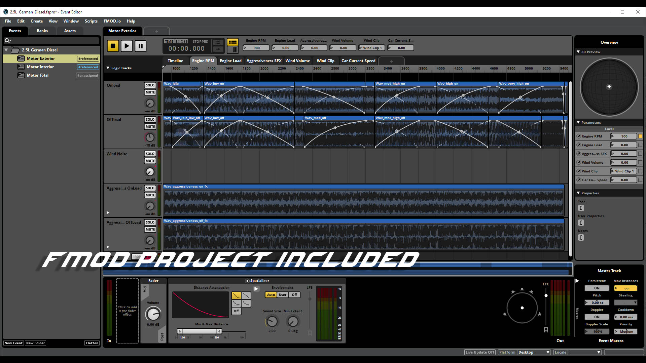Switch to the Engine Load tab
Viewport: 646px width, 363px height.
click(230, 61)
